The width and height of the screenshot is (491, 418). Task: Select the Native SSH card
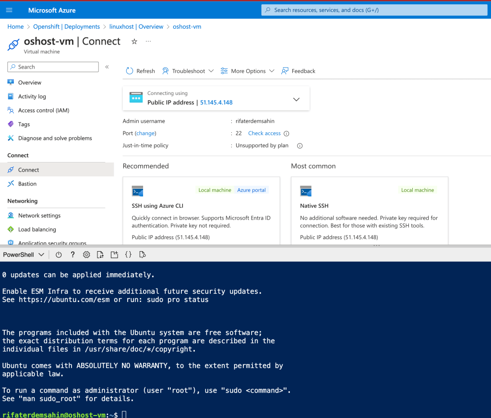click(370, 210)
